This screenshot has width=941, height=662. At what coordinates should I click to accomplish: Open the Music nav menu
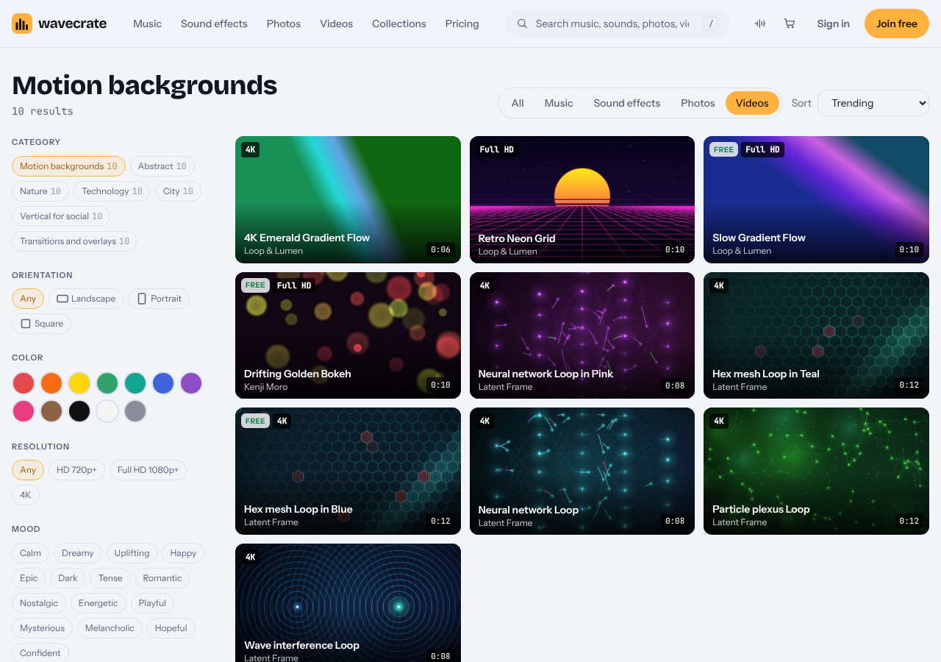pos(147,24)
